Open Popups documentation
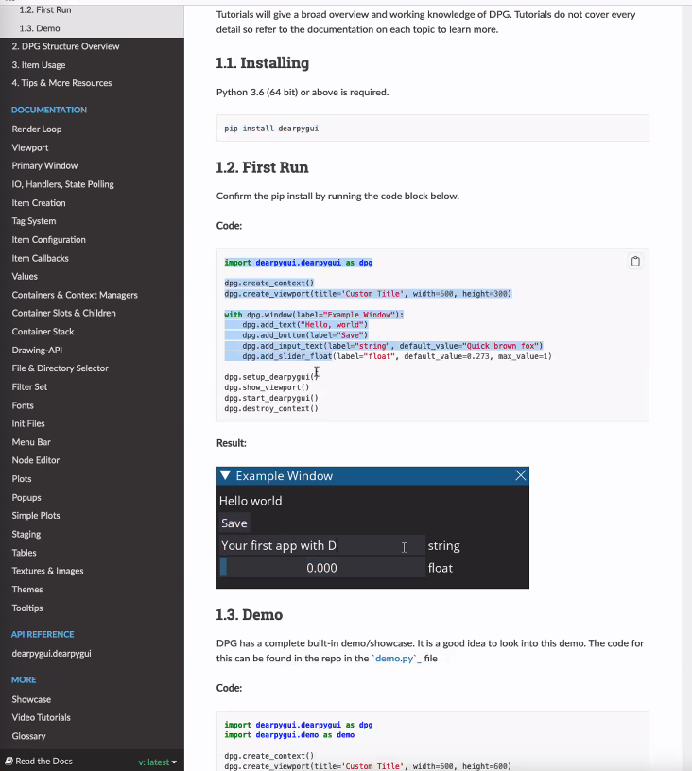Viewport: 692px width, 771px height. [26, 498]
